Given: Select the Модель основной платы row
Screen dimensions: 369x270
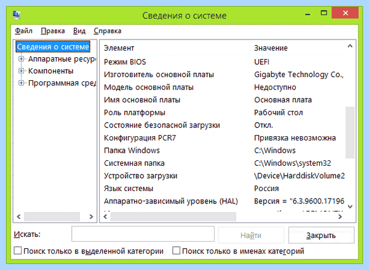Looking at the screenshot, I should click(223, 88).
